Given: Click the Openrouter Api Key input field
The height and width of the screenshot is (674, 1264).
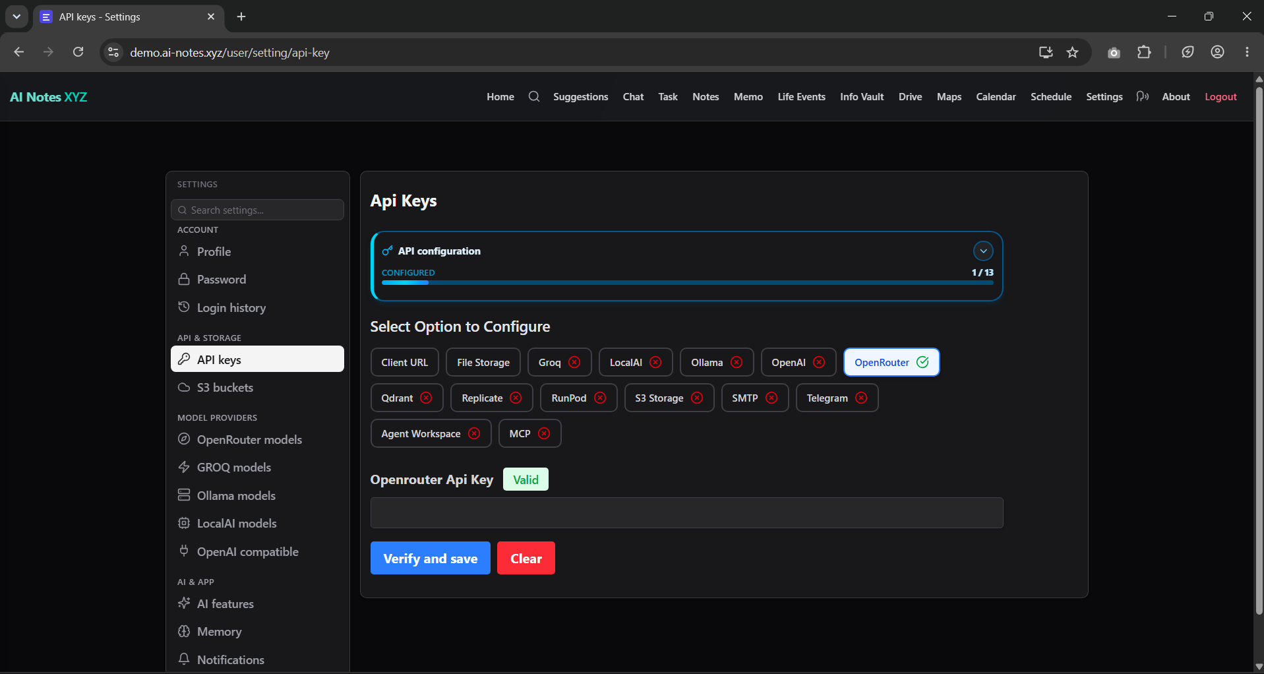Looking at the screenshot, I should click(686, 512).
